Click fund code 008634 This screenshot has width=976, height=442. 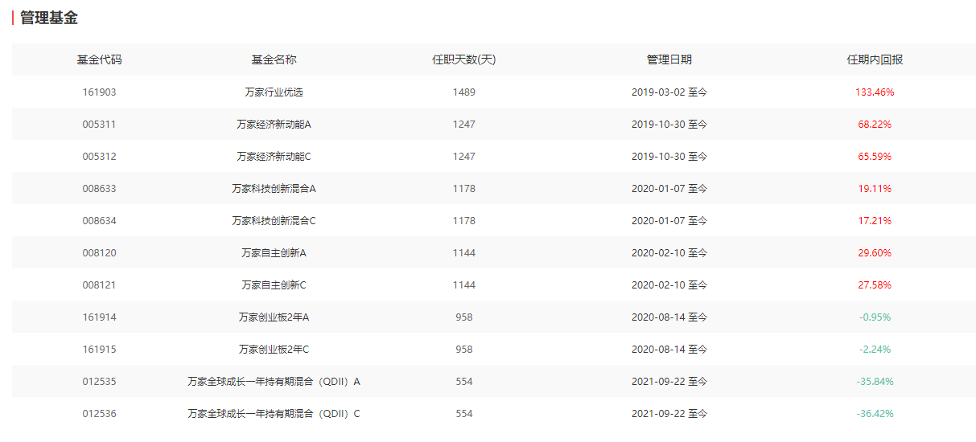click(100, 221)
